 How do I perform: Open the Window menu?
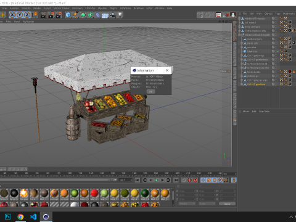point(160,8)
